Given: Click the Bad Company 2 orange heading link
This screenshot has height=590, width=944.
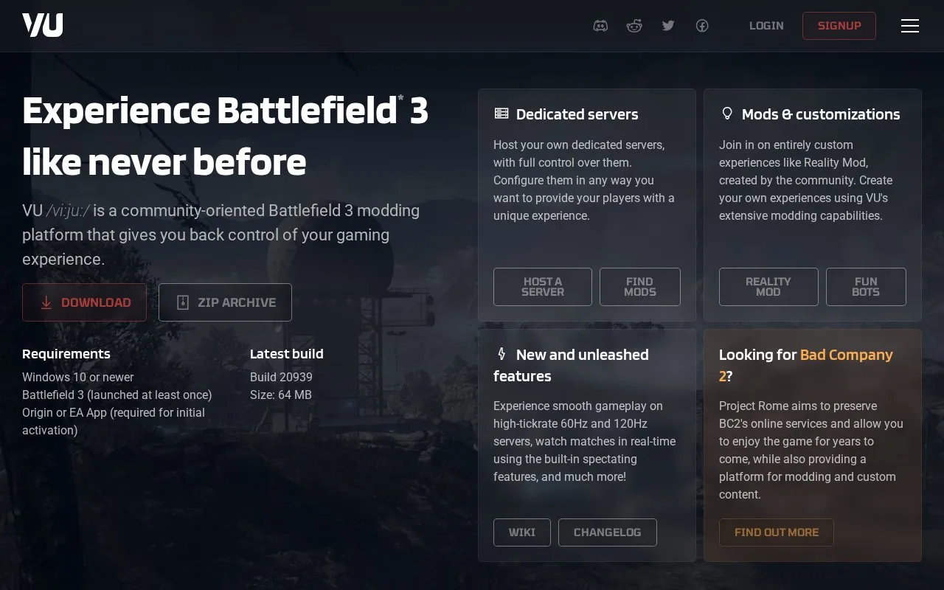Looking at the screenshot, I should click(x=806, y=365).
